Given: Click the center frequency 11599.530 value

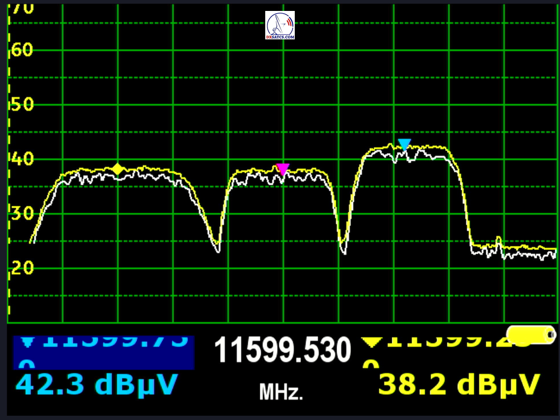Looking at the screenshot, I should pyautogui.click(x=282, y=351).
